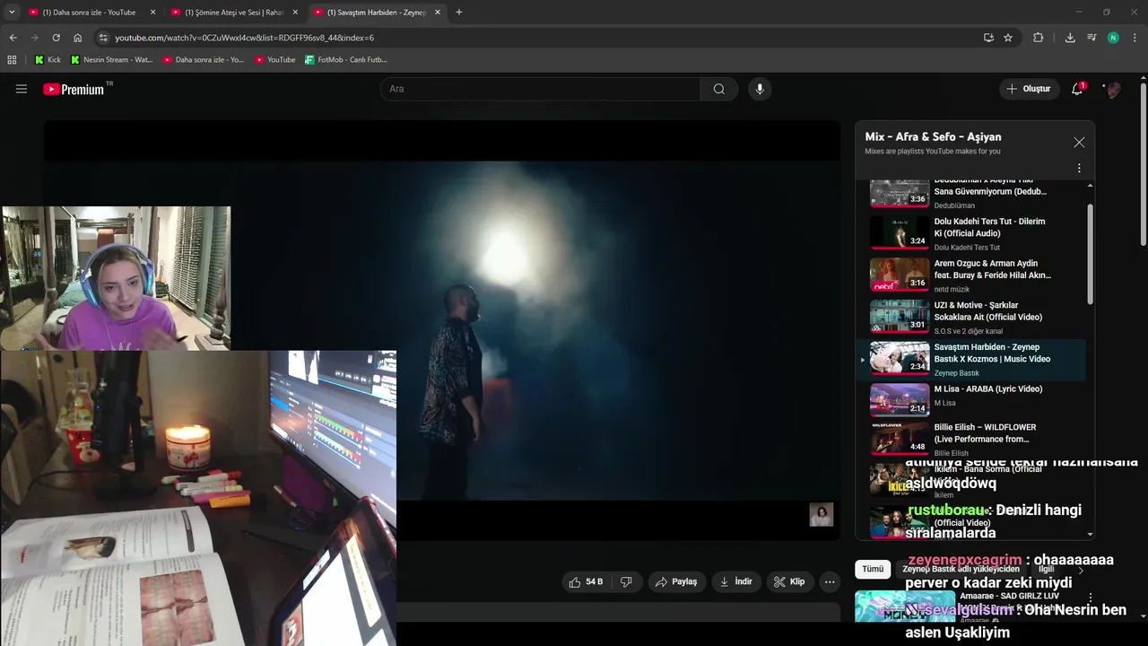Select currently playing Savaştım Harbiden playlist item
This screenshot has width=1148, height=646.
tap(973, 359)
